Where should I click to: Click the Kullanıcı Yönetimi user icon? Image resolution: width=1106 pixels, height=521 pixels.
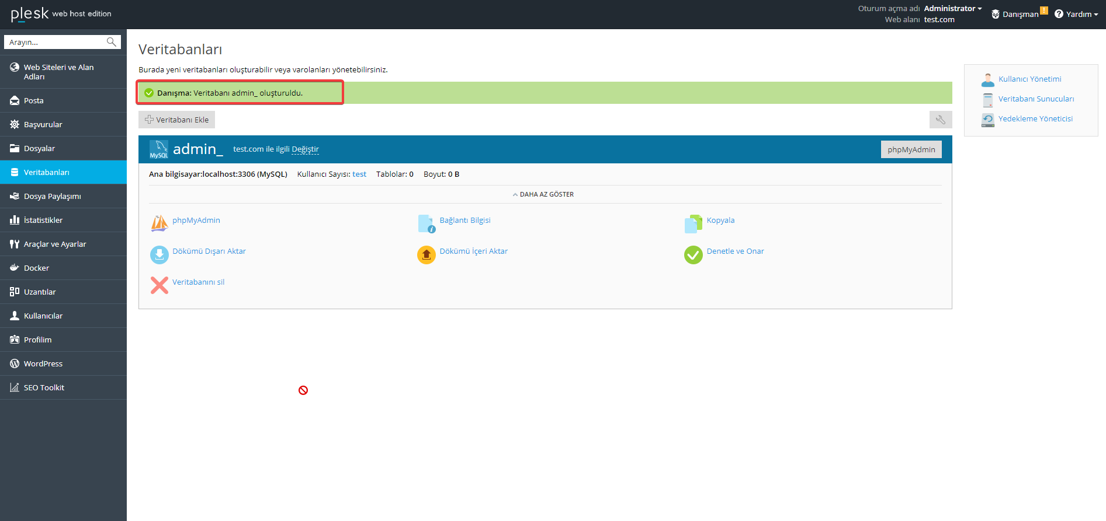[988, 80]
